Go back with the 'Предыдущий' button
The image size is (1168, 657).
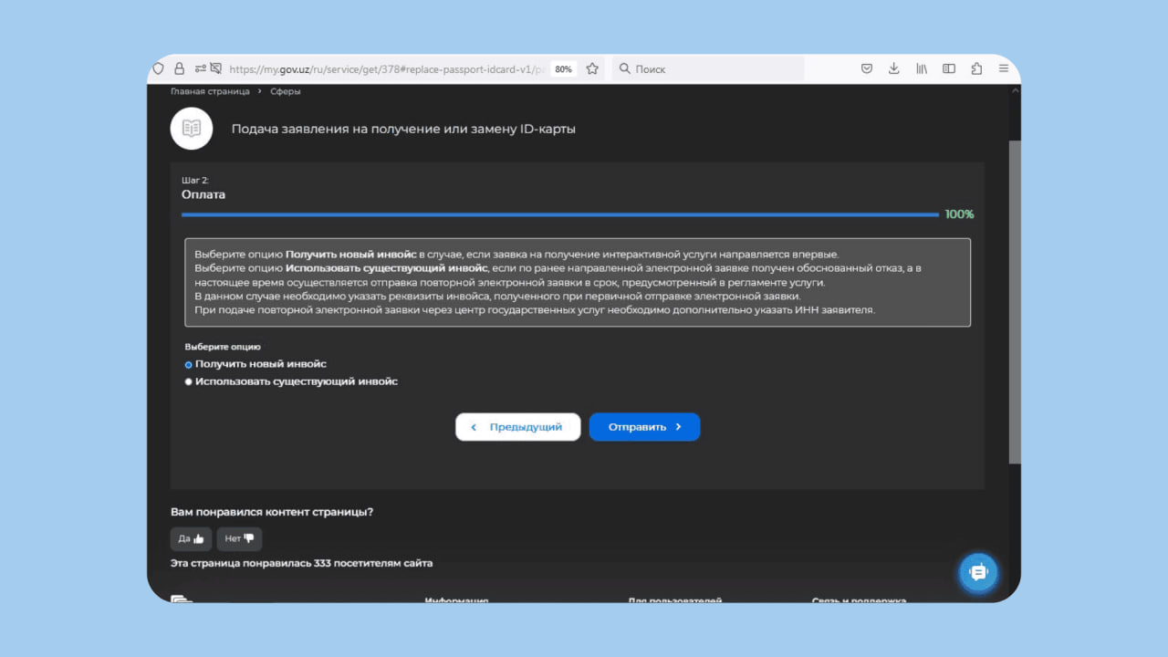[517, 427]
